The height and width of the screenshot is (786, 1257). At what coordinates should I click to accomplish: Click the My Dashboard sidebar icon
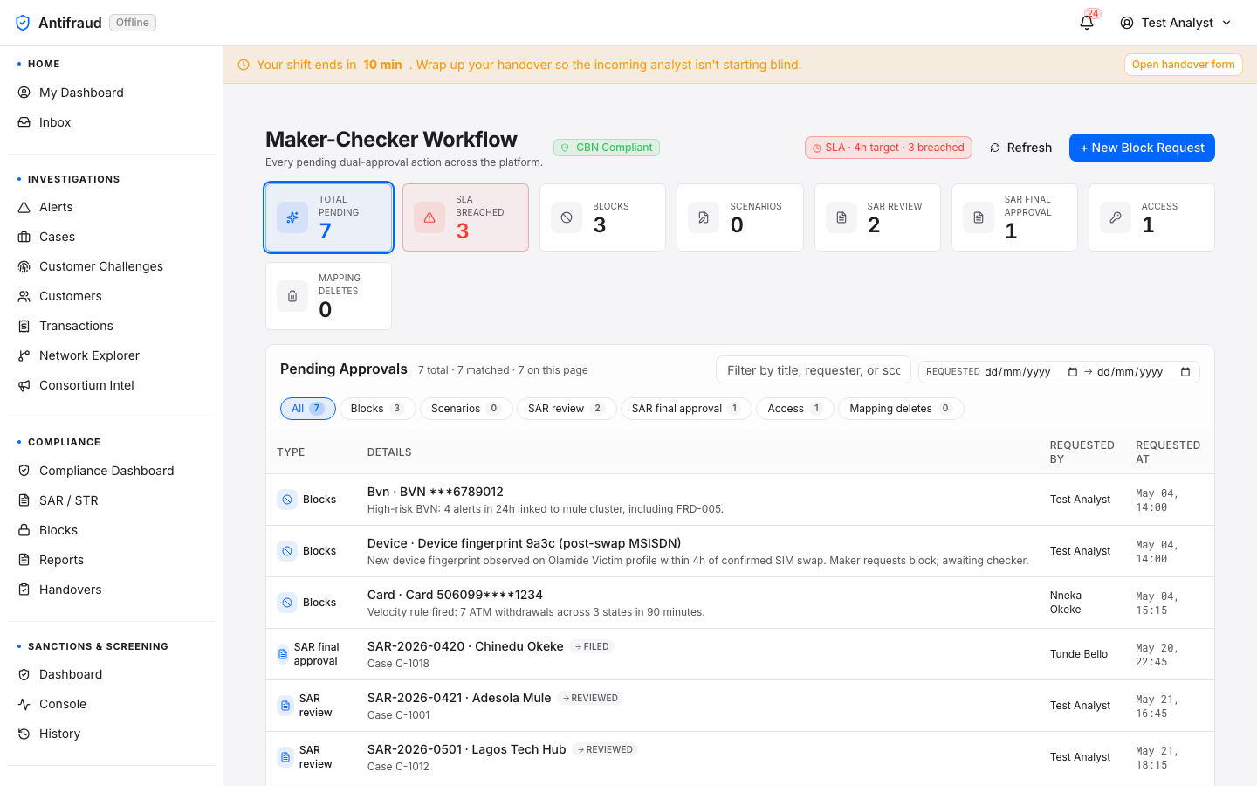[24, 93]
